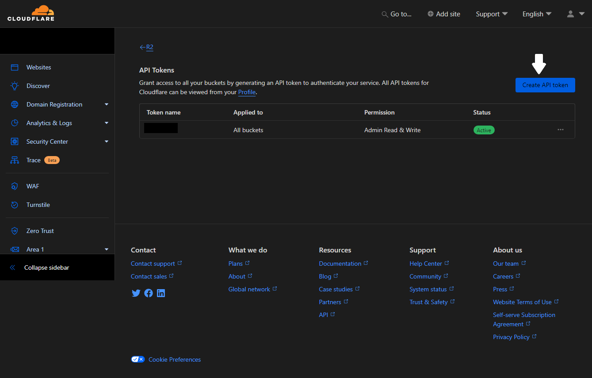592x378 pixels.
Task: Click the Cloudflare logo
Action: pyautogui.click(x=31, y=14)
